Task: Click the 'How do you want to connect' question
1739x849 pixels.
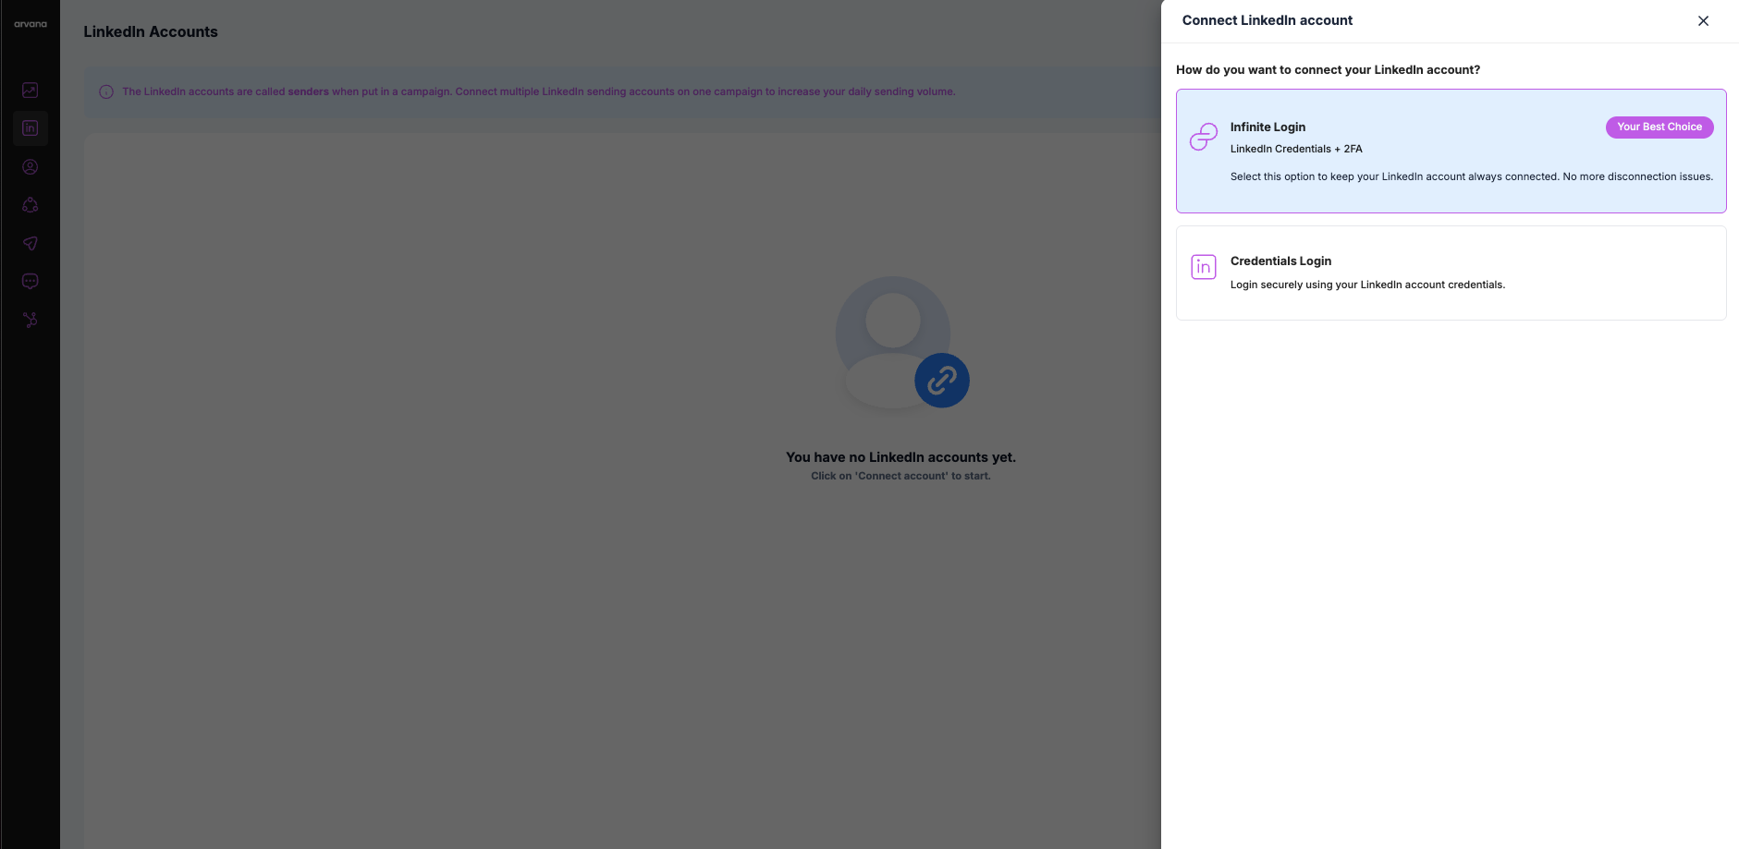Action: click(x=1328, y=70)
